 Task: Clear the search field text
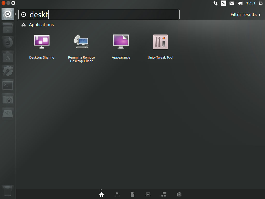(x=24, y=15)
